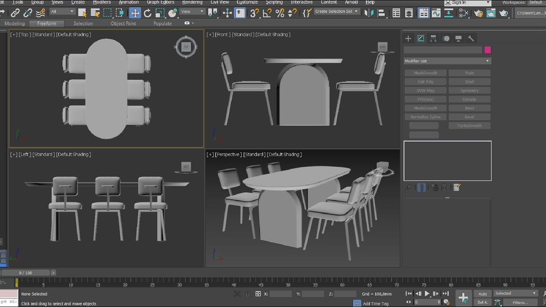Choose the Rectangular Selection Region tool
Image resolution: width=546 pixels, height=307 pixels.
point(107,13)
